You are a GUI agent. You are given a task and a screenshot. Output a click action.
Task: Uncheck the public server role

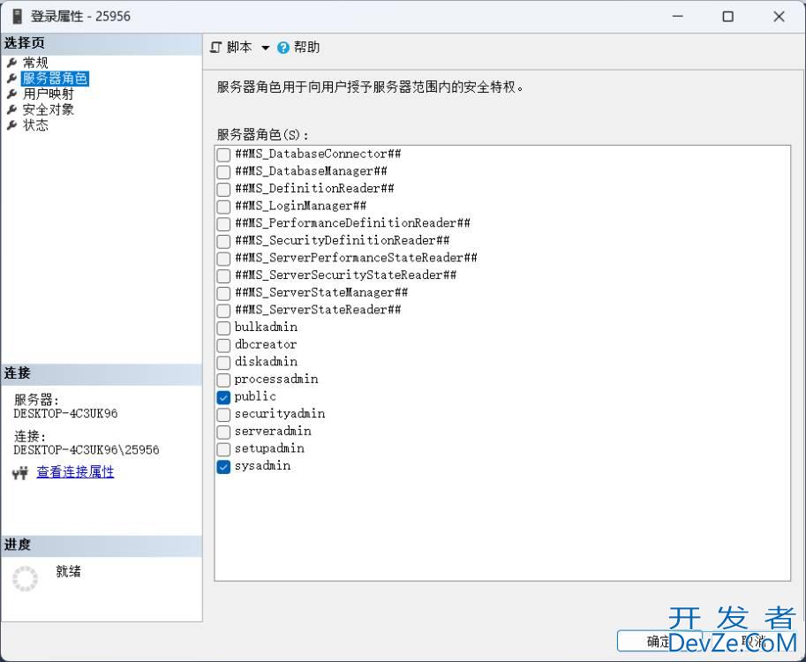tap(223, 397)
